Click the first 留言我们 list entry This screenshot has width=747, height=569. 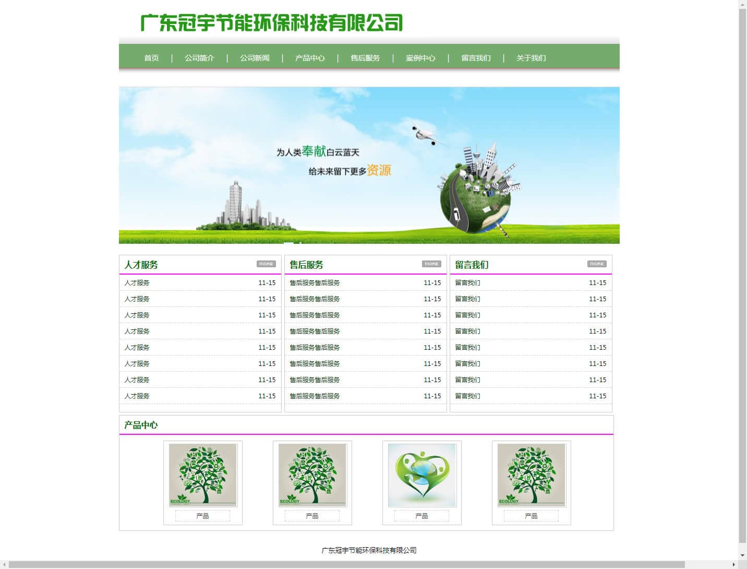(x=467, y=283)
